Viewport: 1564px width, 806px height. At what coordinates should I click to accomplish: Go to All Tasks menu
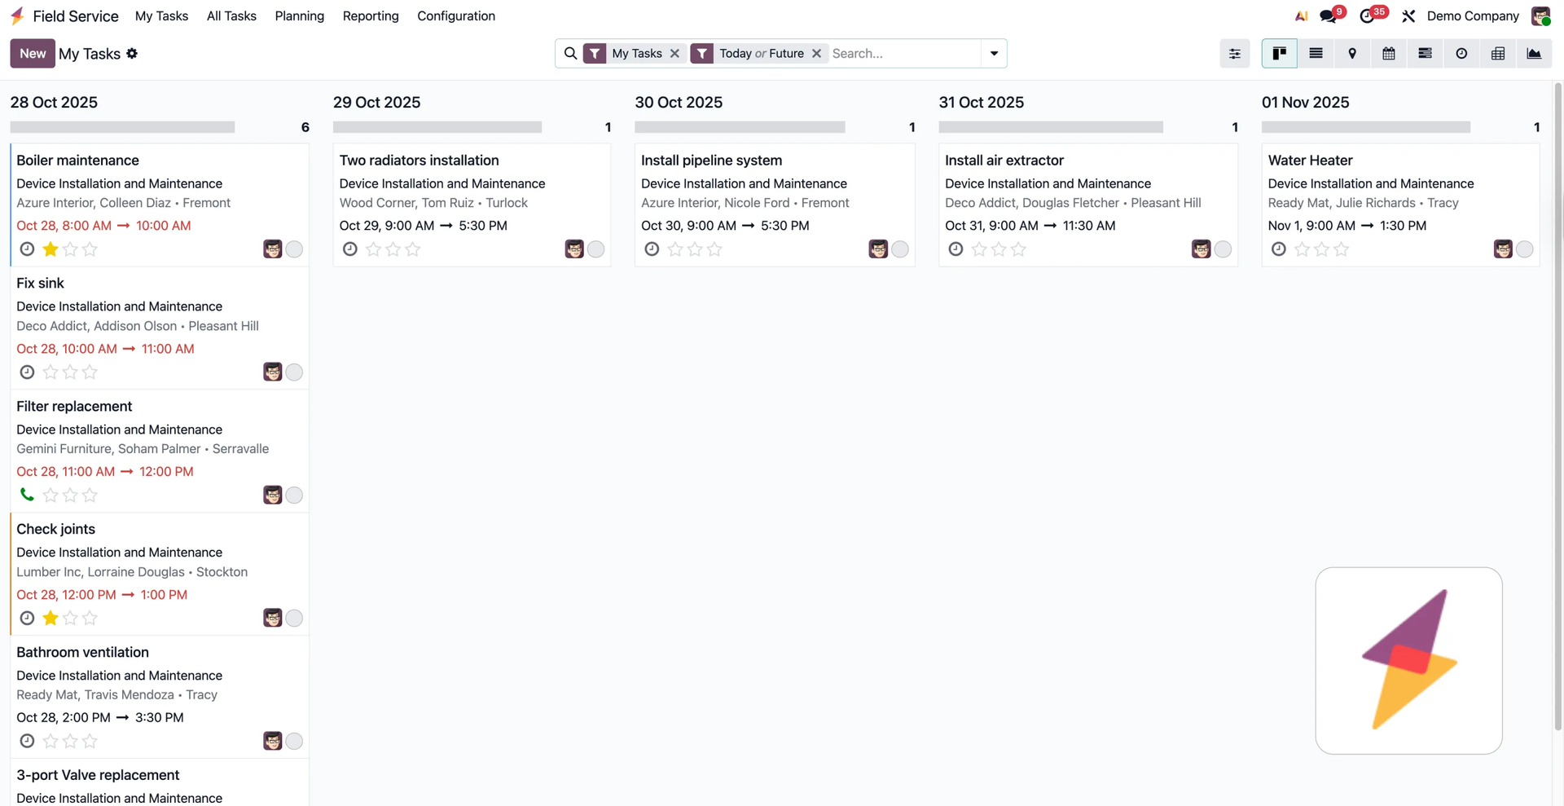(x=231, y=16)
